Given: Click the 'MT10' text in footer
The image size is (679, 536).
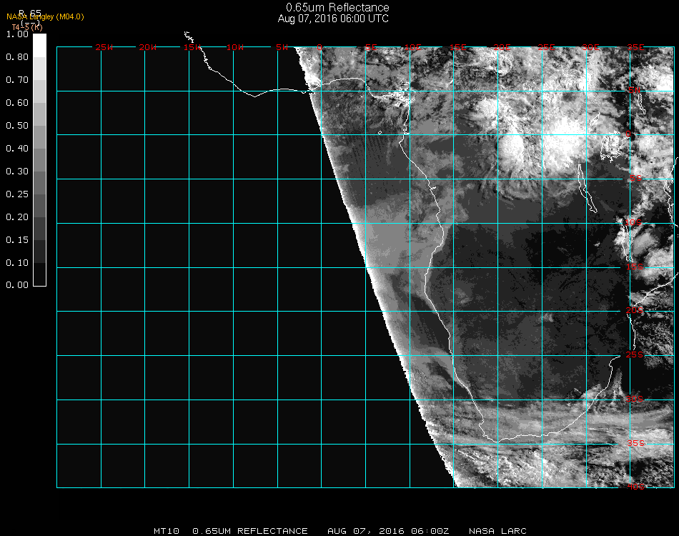Looking at the screenshot, I should [x=166, y=531].
